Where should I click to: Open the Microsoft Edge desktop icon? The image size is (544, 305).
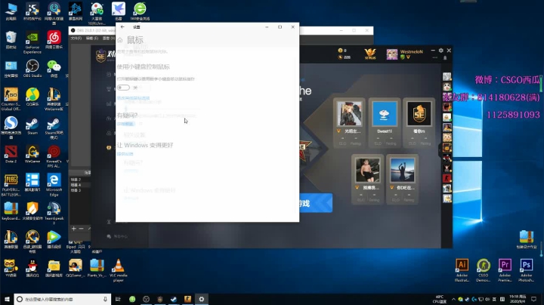[54, 186]
